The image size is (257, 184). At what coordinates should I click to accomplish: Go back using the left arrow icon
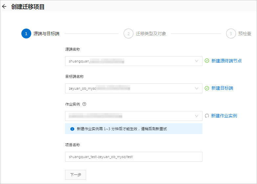pos(4,7)
